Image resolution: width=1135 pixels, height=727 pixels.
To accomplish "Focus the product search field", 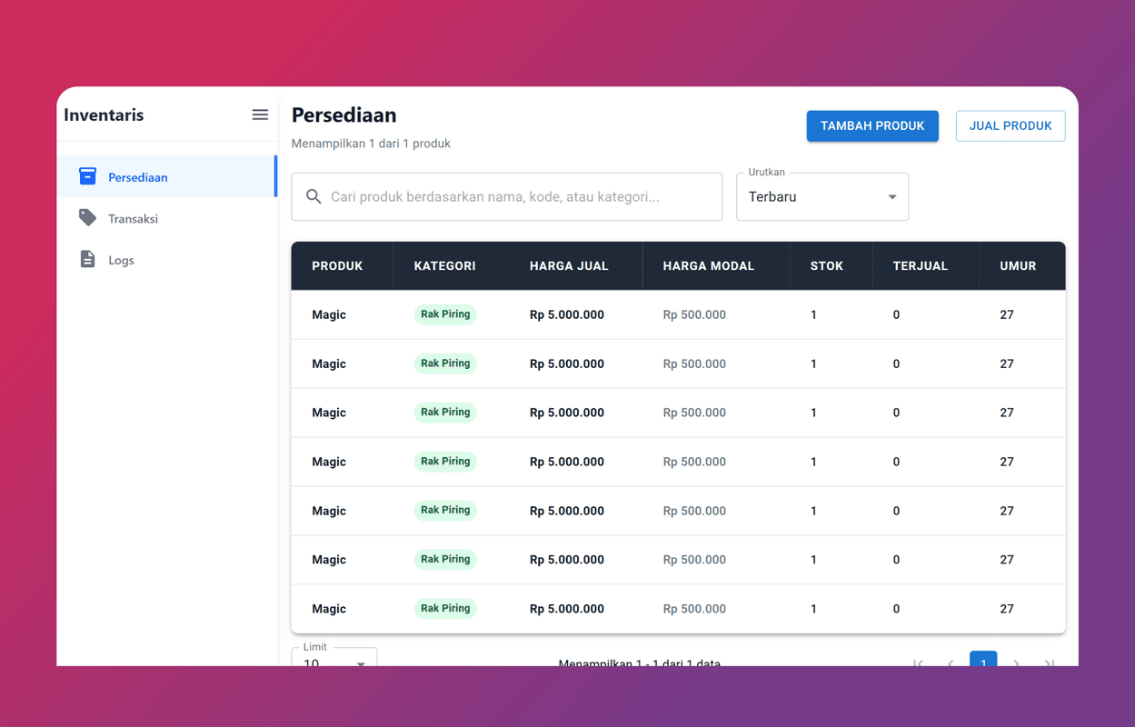I will tap(518, 196).
